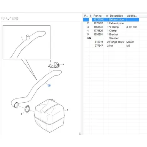The image size is (147, 147).
Task: Select the eraser tool icon
Action: tap(13, 18)
